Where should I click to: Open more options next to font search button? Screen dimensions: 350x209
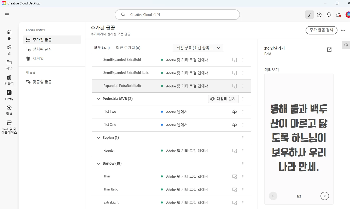tap(343, 30)
